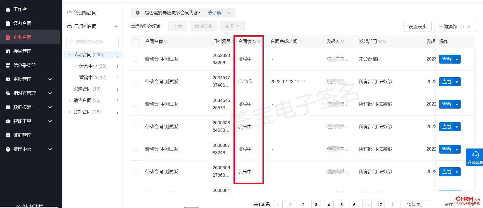
Task: Open more options for 销售合同 (36)
Action: coord(117,101)
